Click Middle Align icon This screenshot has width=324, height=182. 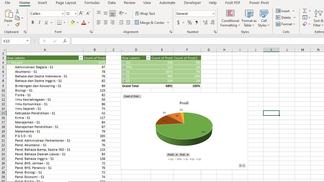pyautogui.click(x=106, y=14)
